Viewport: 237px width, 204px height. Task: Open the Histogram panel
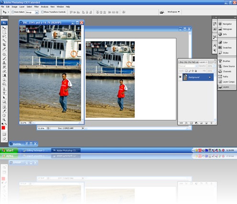coord(227,29)
